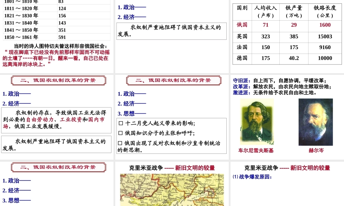Click the red phrase 自由劳动力
This screenshot has height=206, width=344.
[40, 119]
